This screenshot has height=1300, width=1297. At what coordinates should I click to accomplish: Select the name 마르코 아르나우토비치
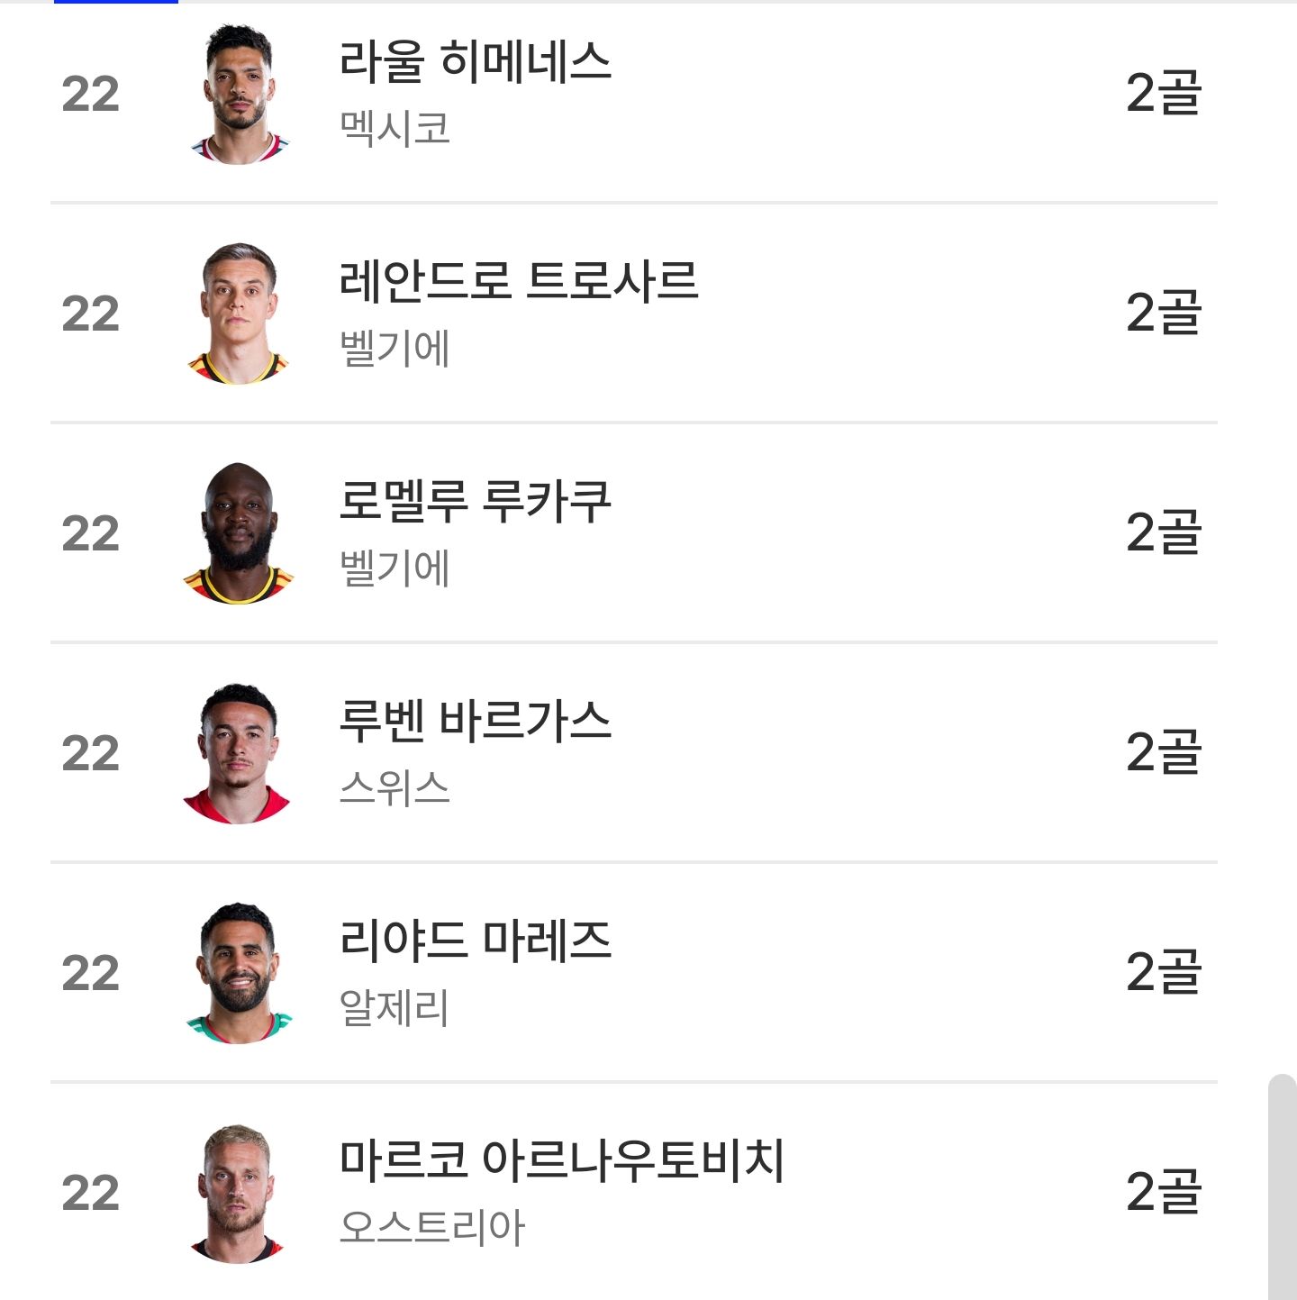[x=562, y=1160]
